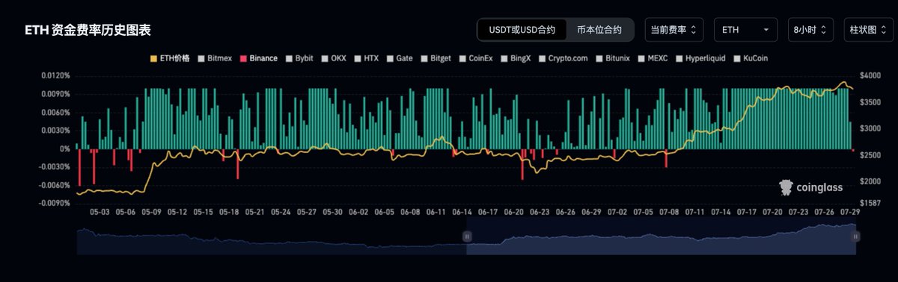Toggle the Gate legend series

(400, 58)
